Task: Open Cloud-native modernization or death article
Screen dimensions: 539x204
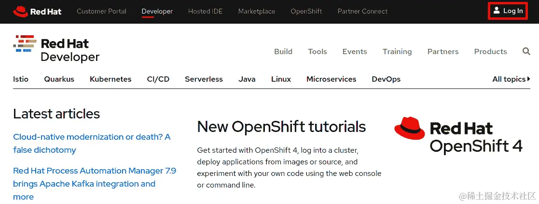Action: click(x=92, y=144)
